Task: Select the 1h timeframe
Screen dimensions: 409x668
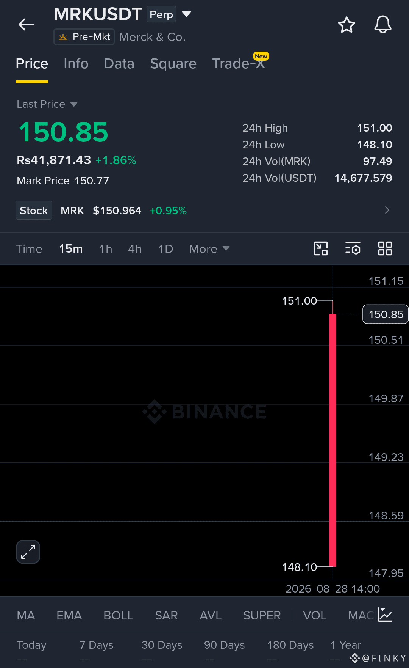Action: pyautogui.click(x=106, y=249)
